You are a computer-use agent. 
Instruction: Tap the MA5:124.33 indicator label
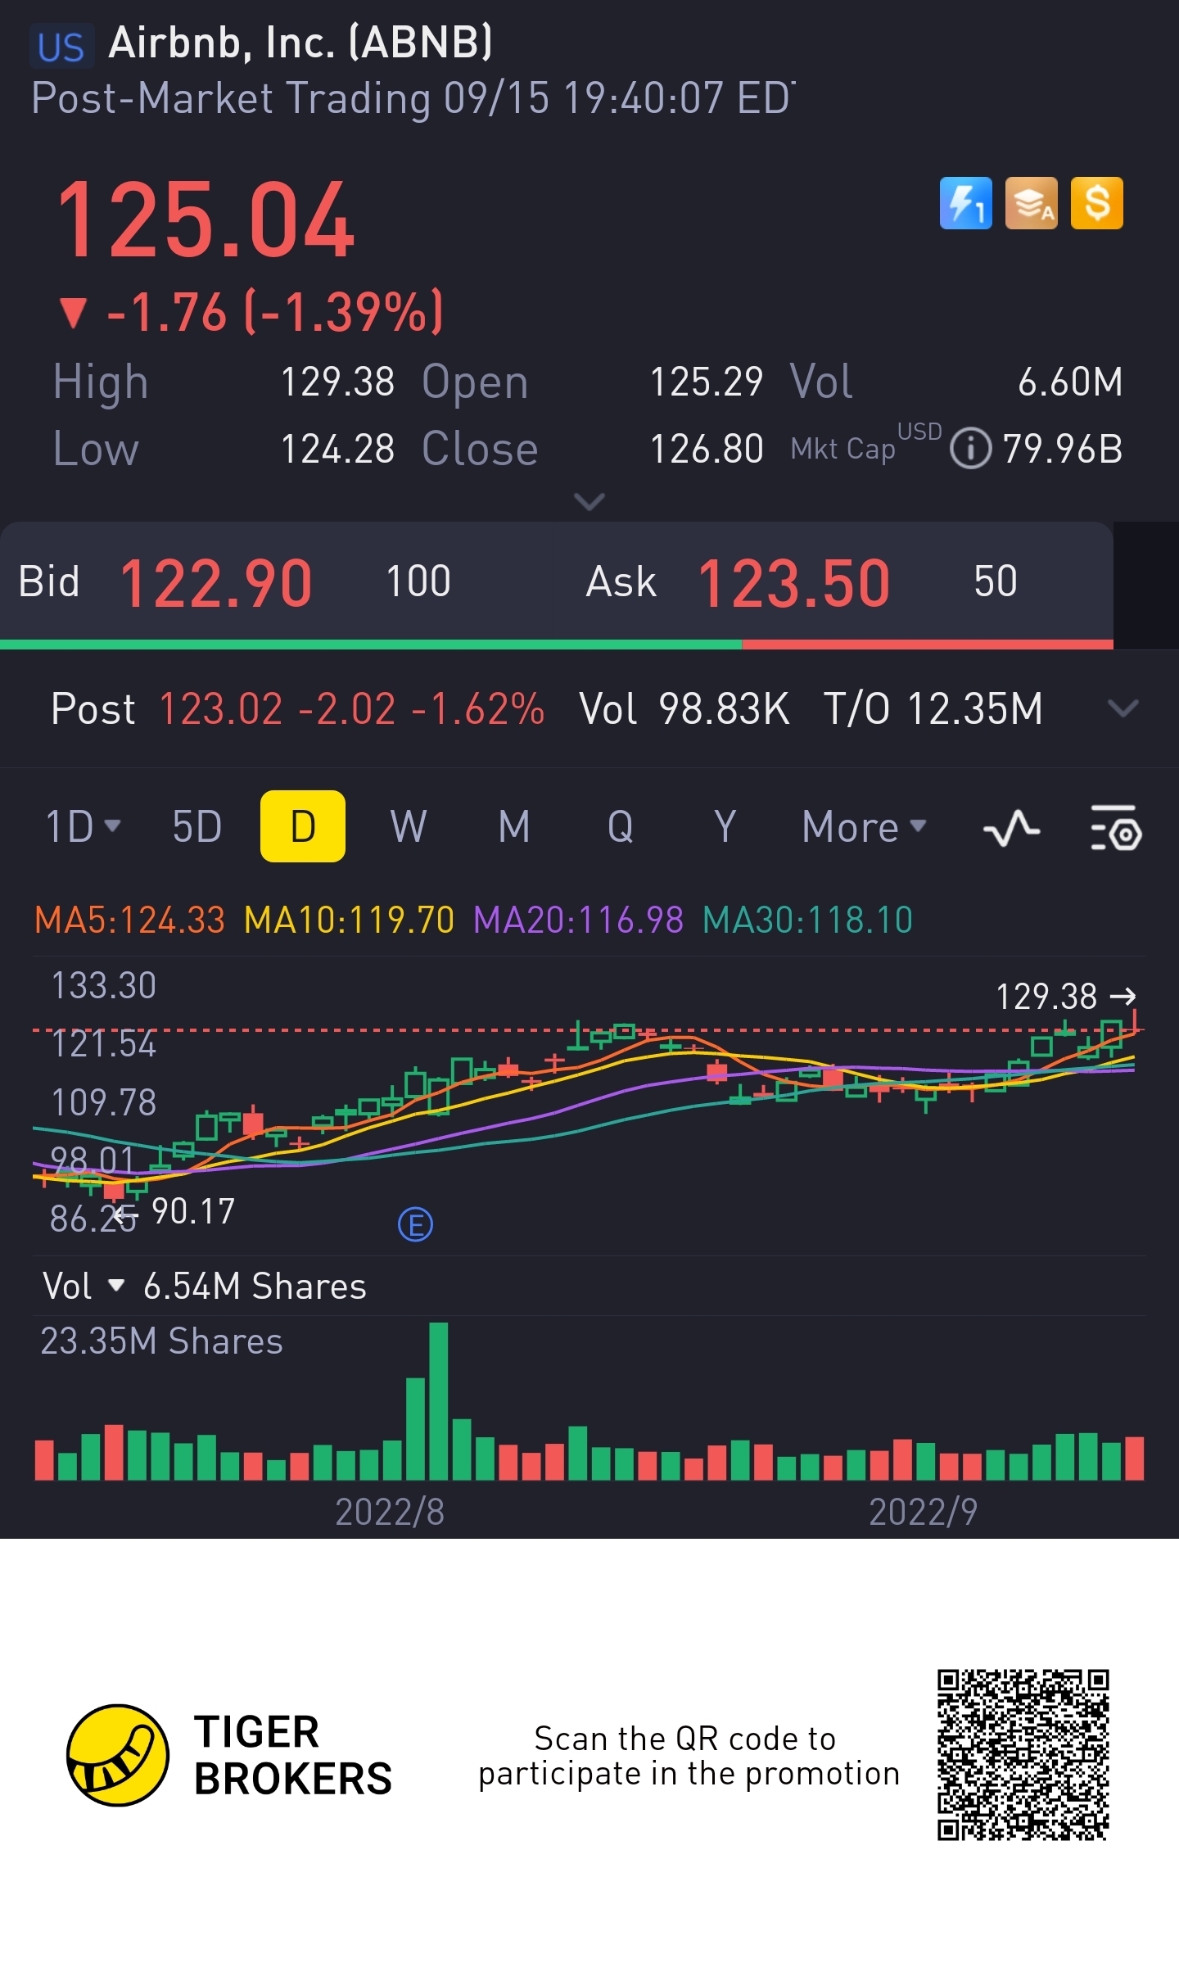coord(129,920)
